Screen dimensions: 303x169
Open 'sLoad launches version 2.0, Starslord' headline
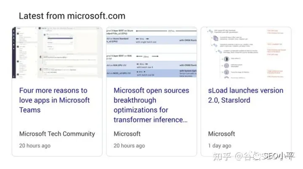[x=246, y=95]
